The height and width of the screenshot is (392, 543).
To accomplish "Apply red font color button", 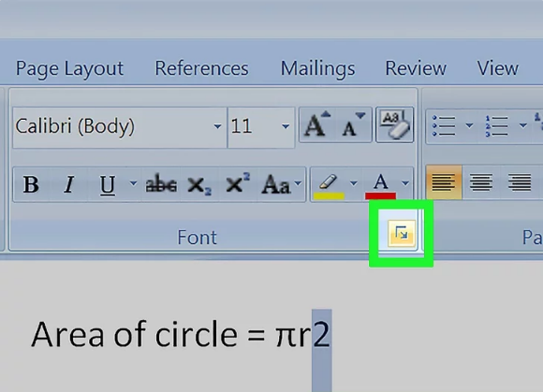I will tap(380, 184).
